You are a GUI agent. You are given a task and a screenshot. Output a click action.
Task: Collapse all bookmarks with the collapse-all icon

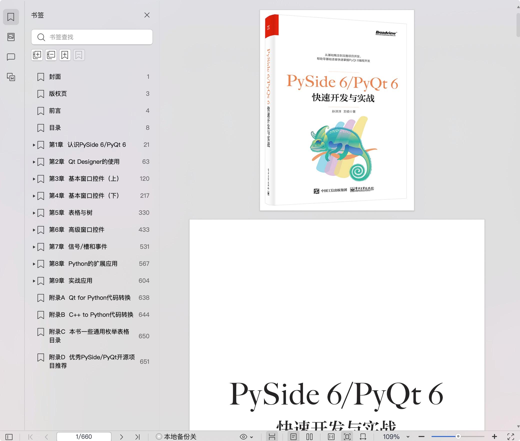(51, 55)
